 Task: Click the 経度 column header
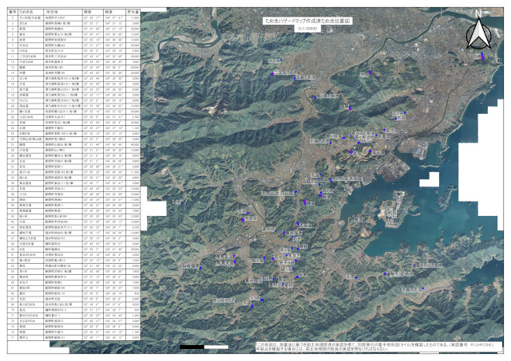(x=114, y=12)
